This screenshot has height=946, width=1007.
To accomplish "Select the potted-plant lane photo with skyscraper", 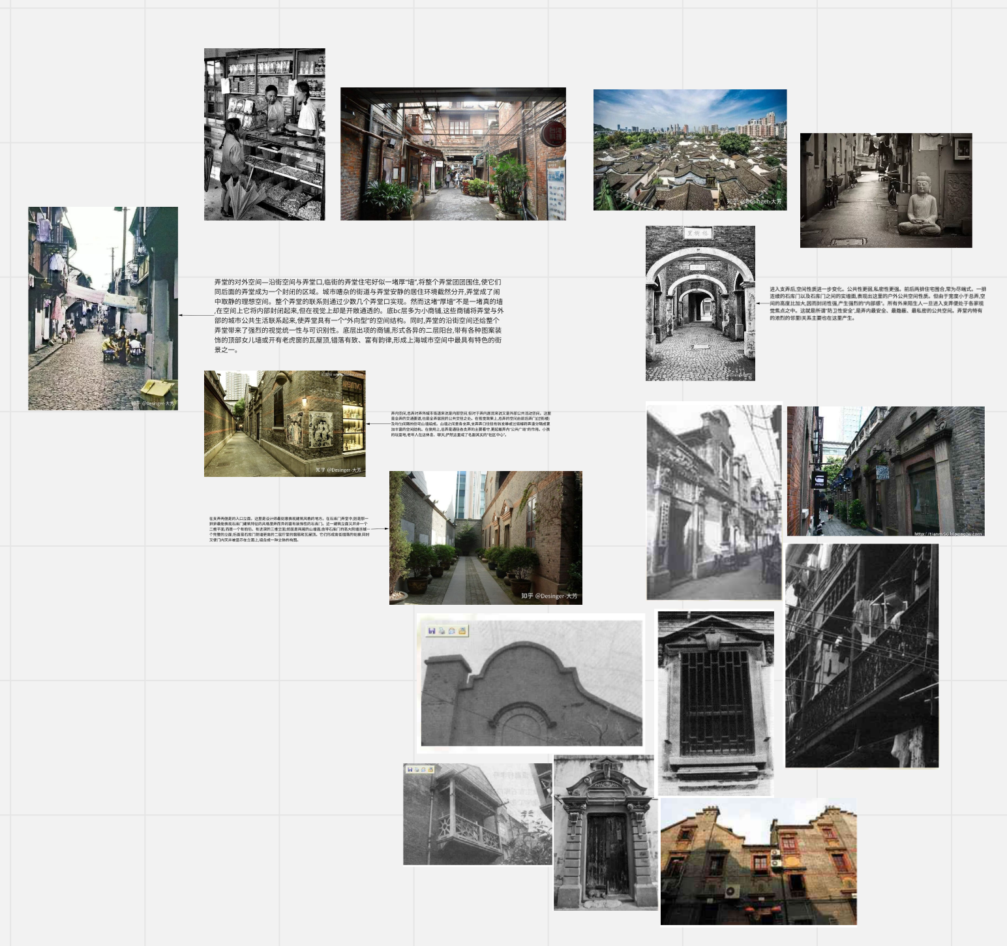I will 486,538.
